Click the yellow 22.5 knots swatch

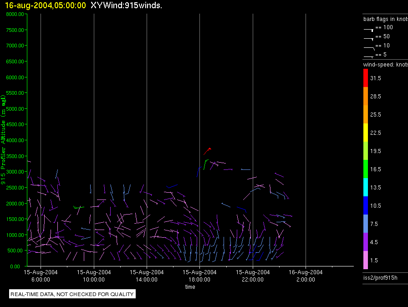[x=366, y=133]
